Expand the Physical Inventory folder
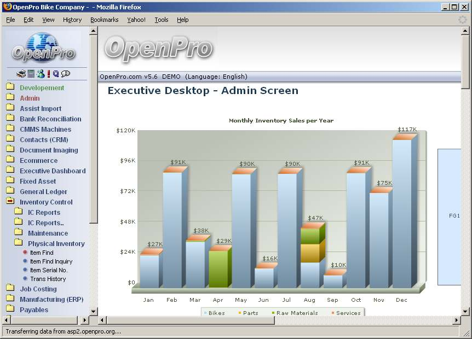 point(18,243)
